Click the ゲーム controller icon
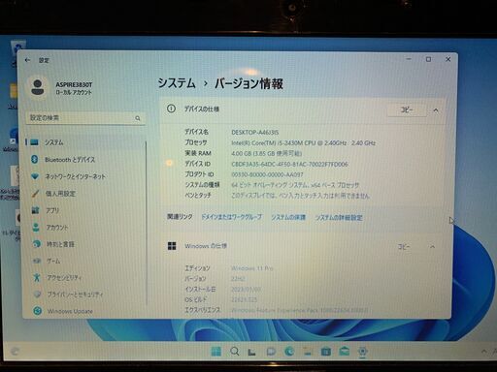The height and width of the screenshot is (372, 497). [x=37, y=261]
